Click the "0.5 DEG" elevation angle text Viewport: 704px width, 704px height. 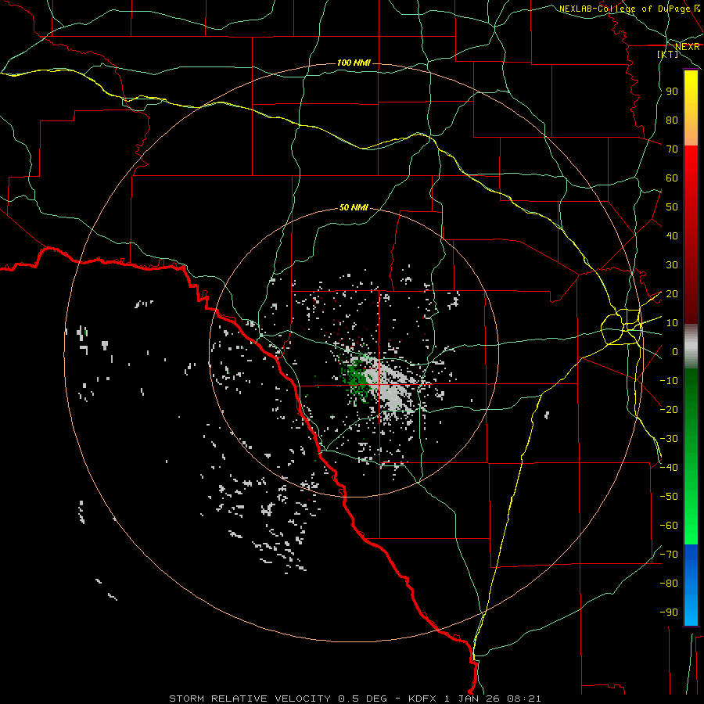362,699
